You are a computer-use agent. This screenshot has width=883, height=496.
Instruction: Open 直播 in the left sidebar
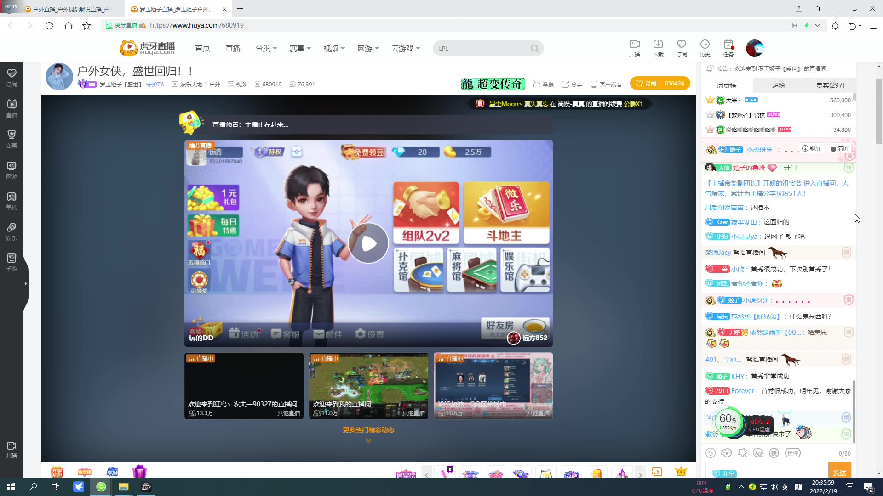coord(11,108)
